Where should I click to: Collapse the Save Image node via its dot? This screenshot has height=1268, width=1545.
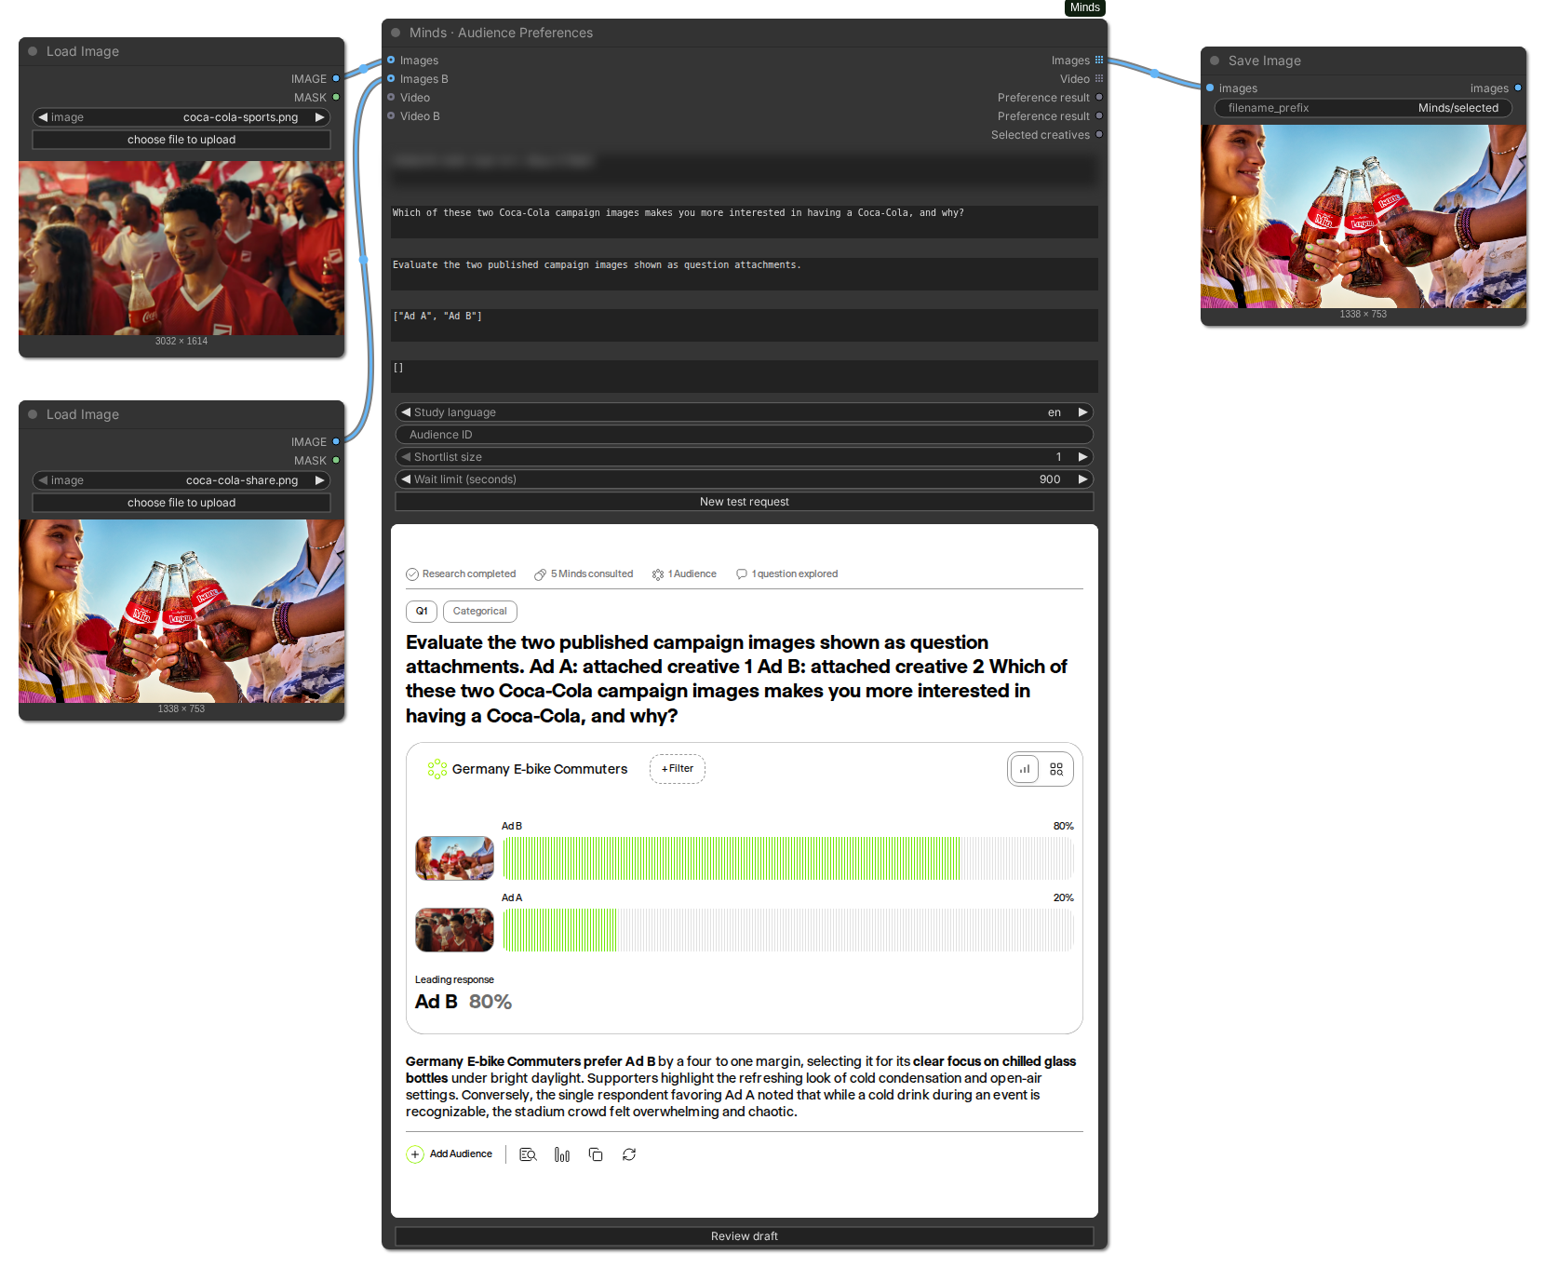coord(1215,61)
